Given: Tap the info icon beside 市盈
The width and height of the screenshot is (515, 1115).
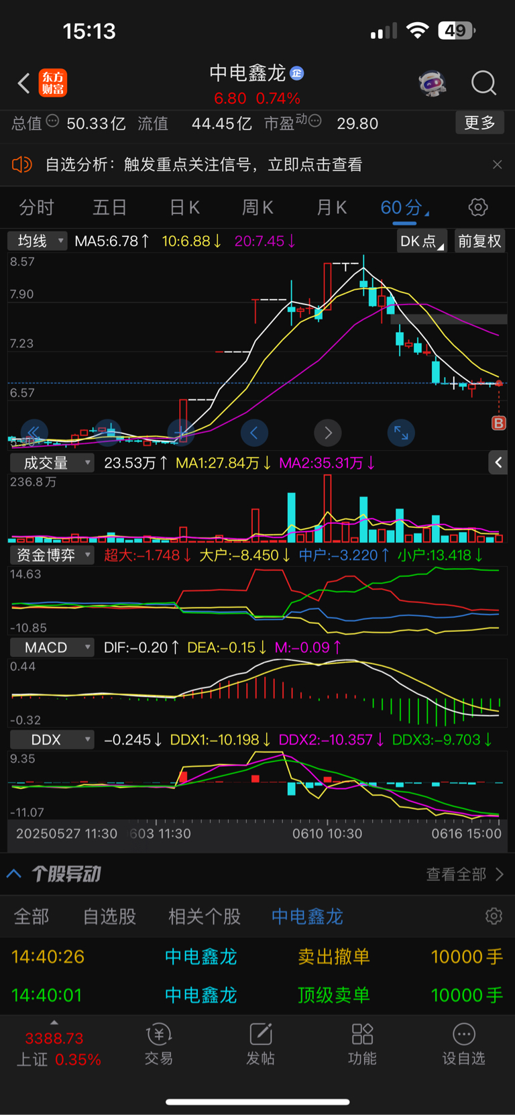Looking at the screenshot, I should click(x=314, y=121).
